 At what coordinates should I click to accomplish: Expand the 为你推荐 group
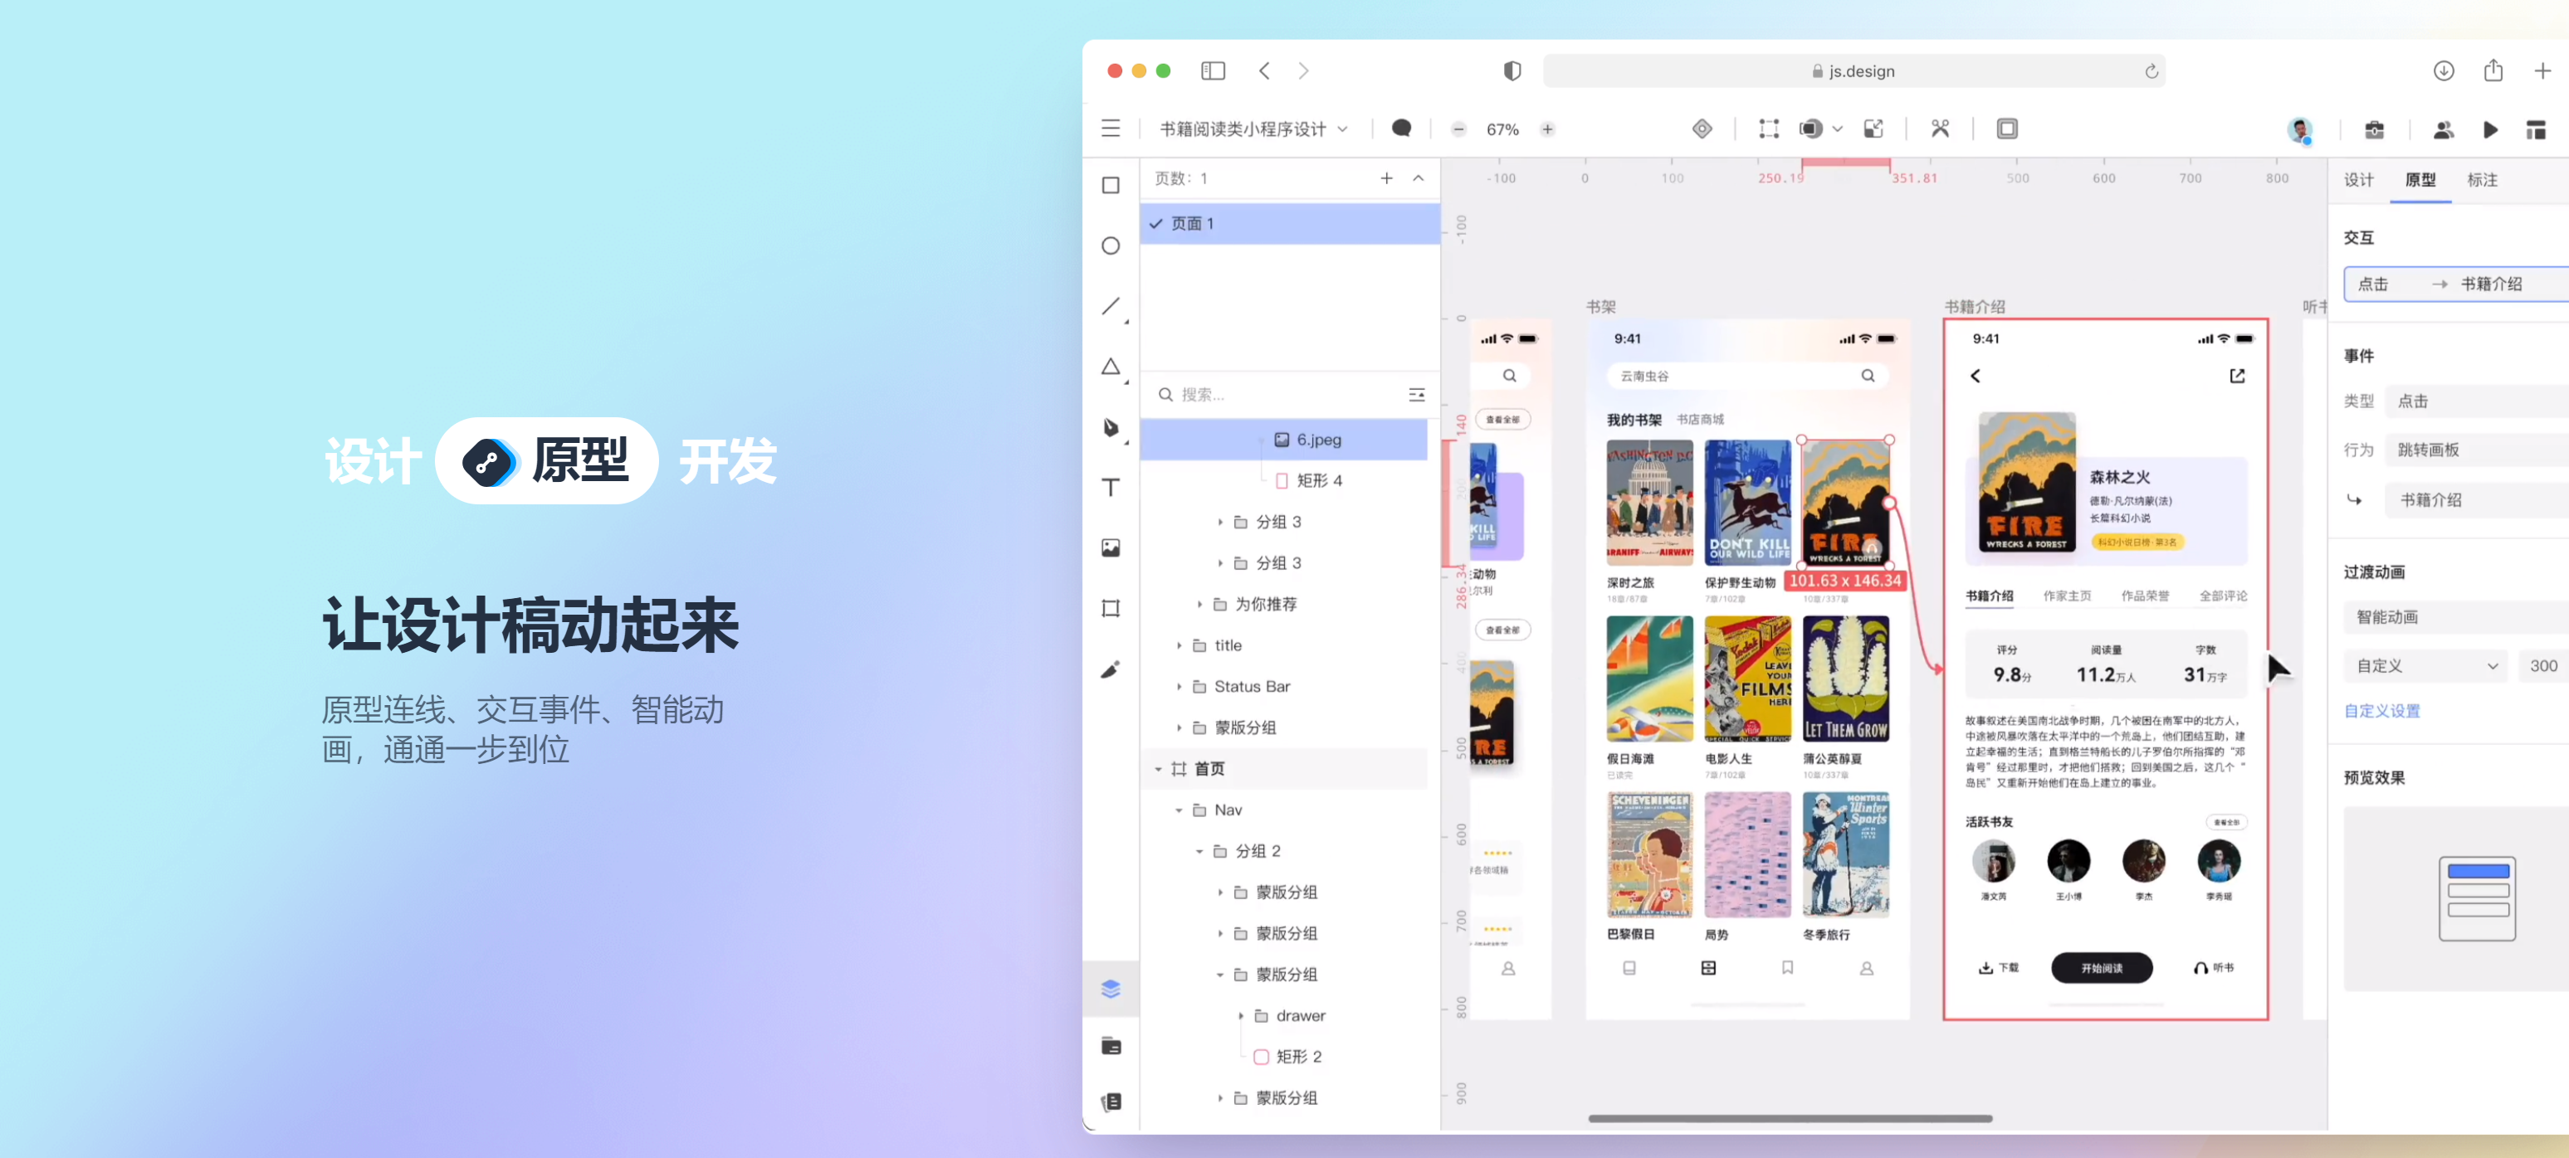click(1199, 604)
